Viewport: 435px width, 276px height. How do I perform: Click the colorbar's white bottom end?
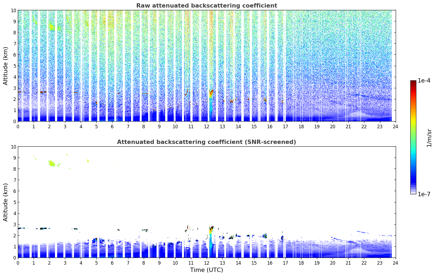[413, 193]
